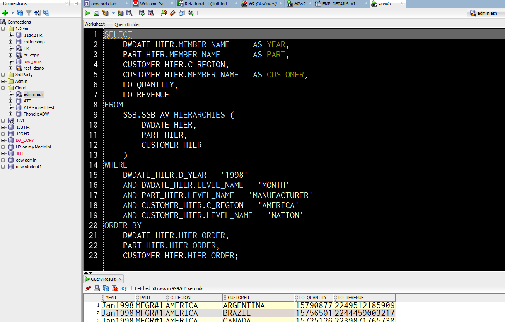Expand the 11gR2 HR connection
The height and width of the screenshot is (322, 505).
(11, 35)
